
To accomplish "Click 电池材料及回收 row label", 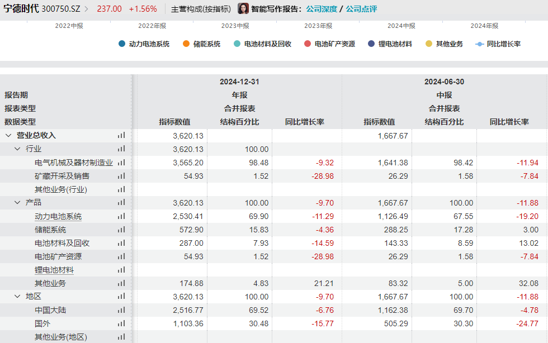I will point(62,243).
